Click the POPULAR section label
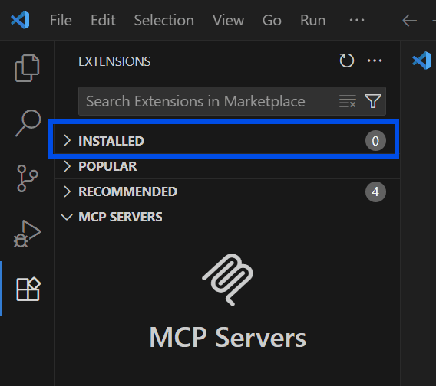Viewport: 436px width, 386px height. click(x=107, y=166)
